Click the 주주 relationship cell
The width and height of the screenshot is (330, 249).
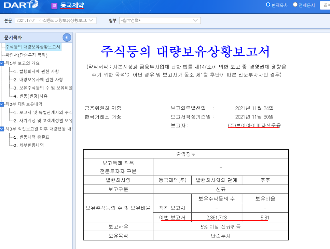point(265,180)
